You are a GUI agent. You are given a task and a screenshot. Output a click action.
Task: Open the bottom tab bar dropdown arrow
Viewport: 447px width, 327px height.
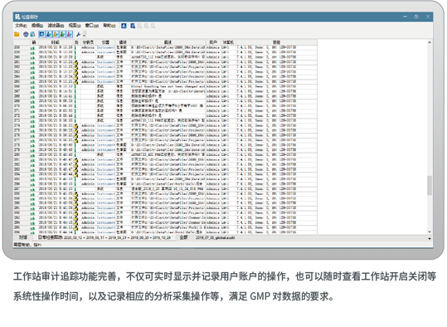pos(430,238)
